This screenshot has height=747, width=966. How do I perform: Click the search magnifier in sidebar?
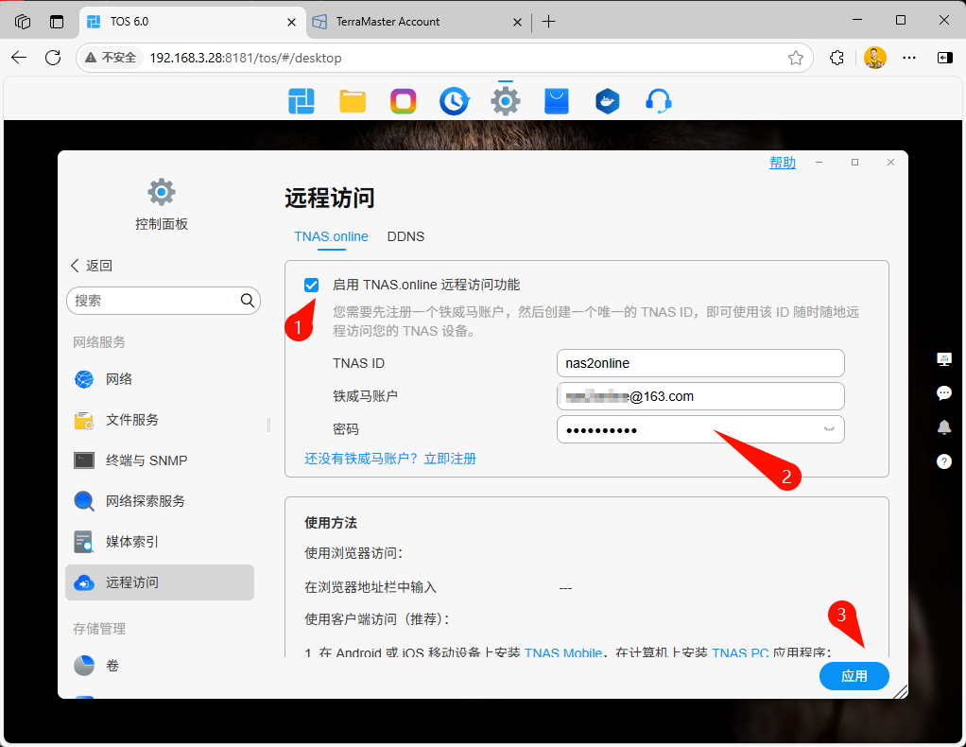[247, 300]
